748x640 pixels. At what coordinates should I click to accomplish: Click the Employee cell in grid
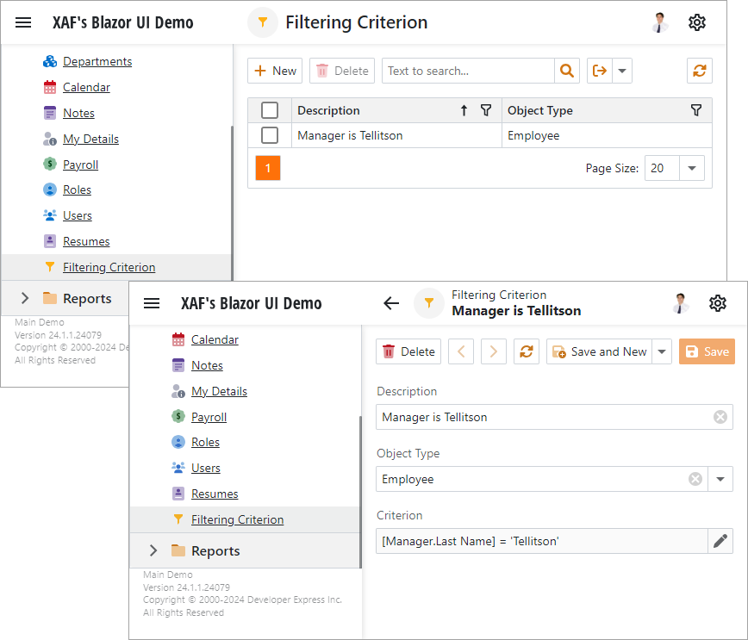[x=607, y=135]
